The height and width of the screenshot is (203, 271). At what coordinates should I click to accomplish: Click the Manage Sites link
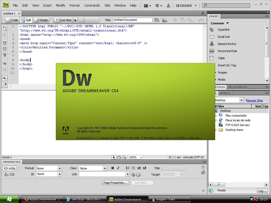click(x=254, y=100)
